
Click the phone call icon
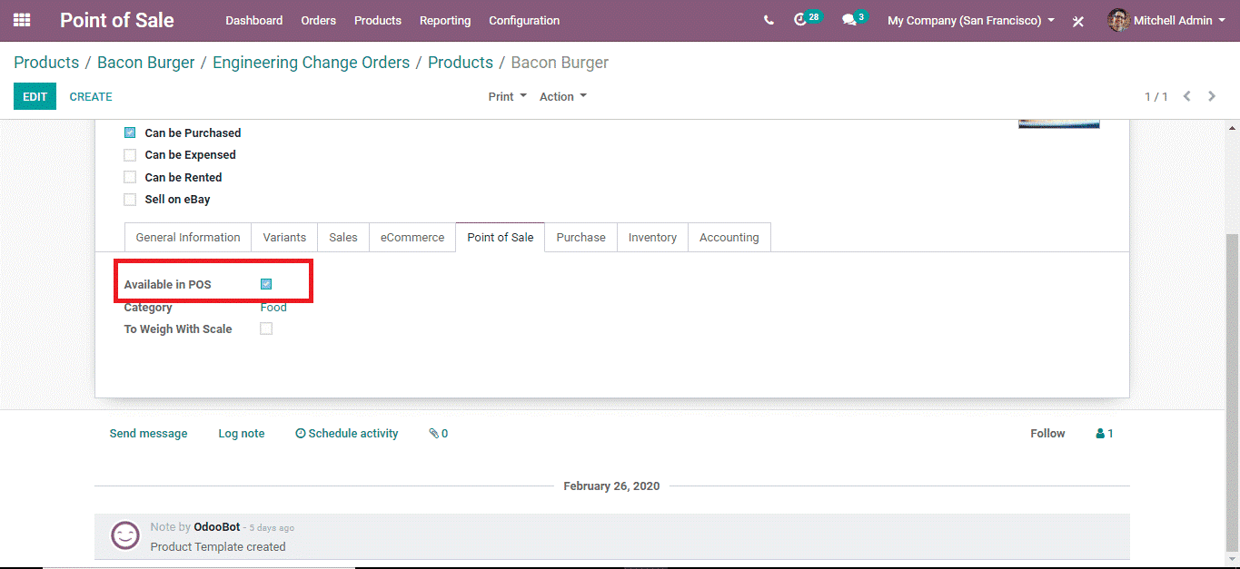click(769, 20)
